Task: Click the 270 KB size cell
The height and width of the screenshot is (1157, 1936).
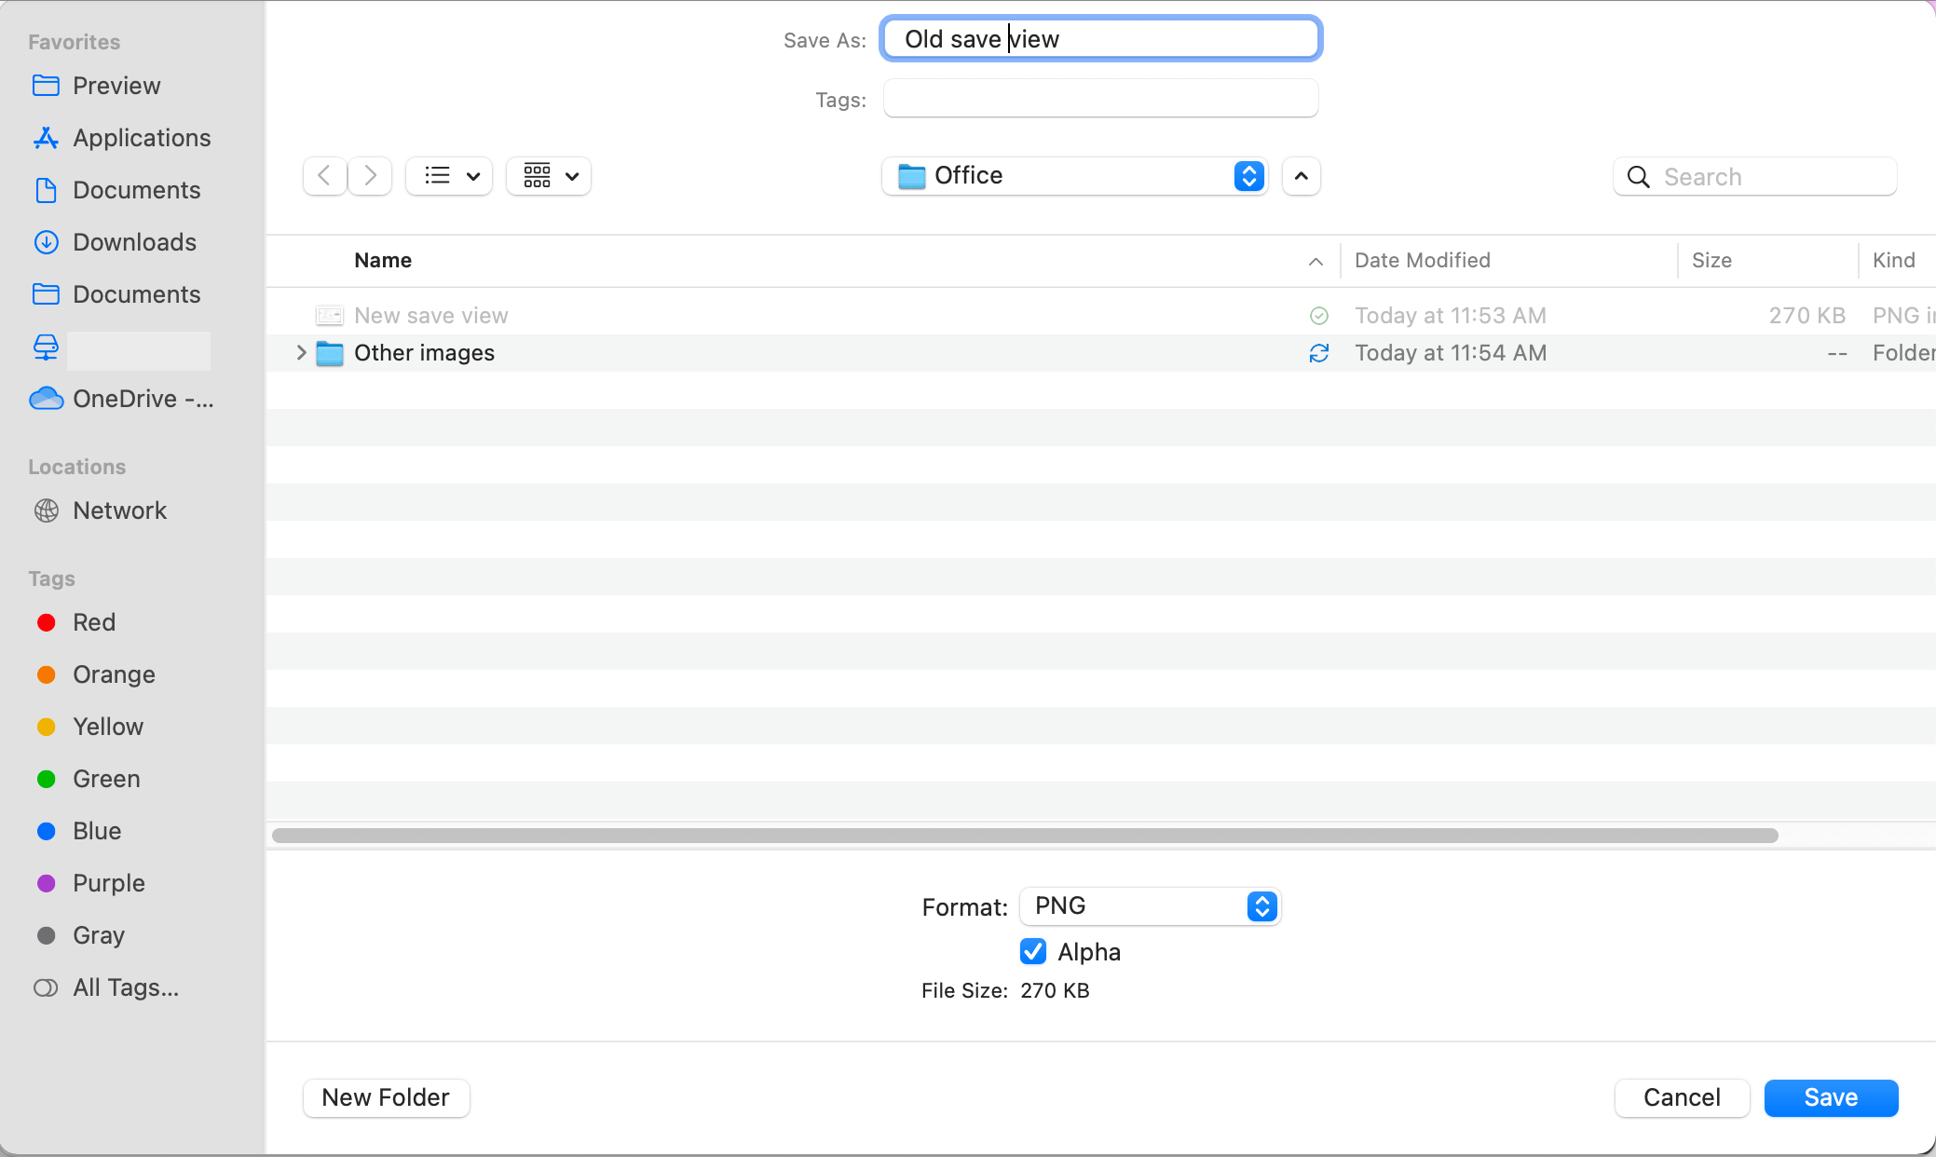Action: [x=1806, y=316]
